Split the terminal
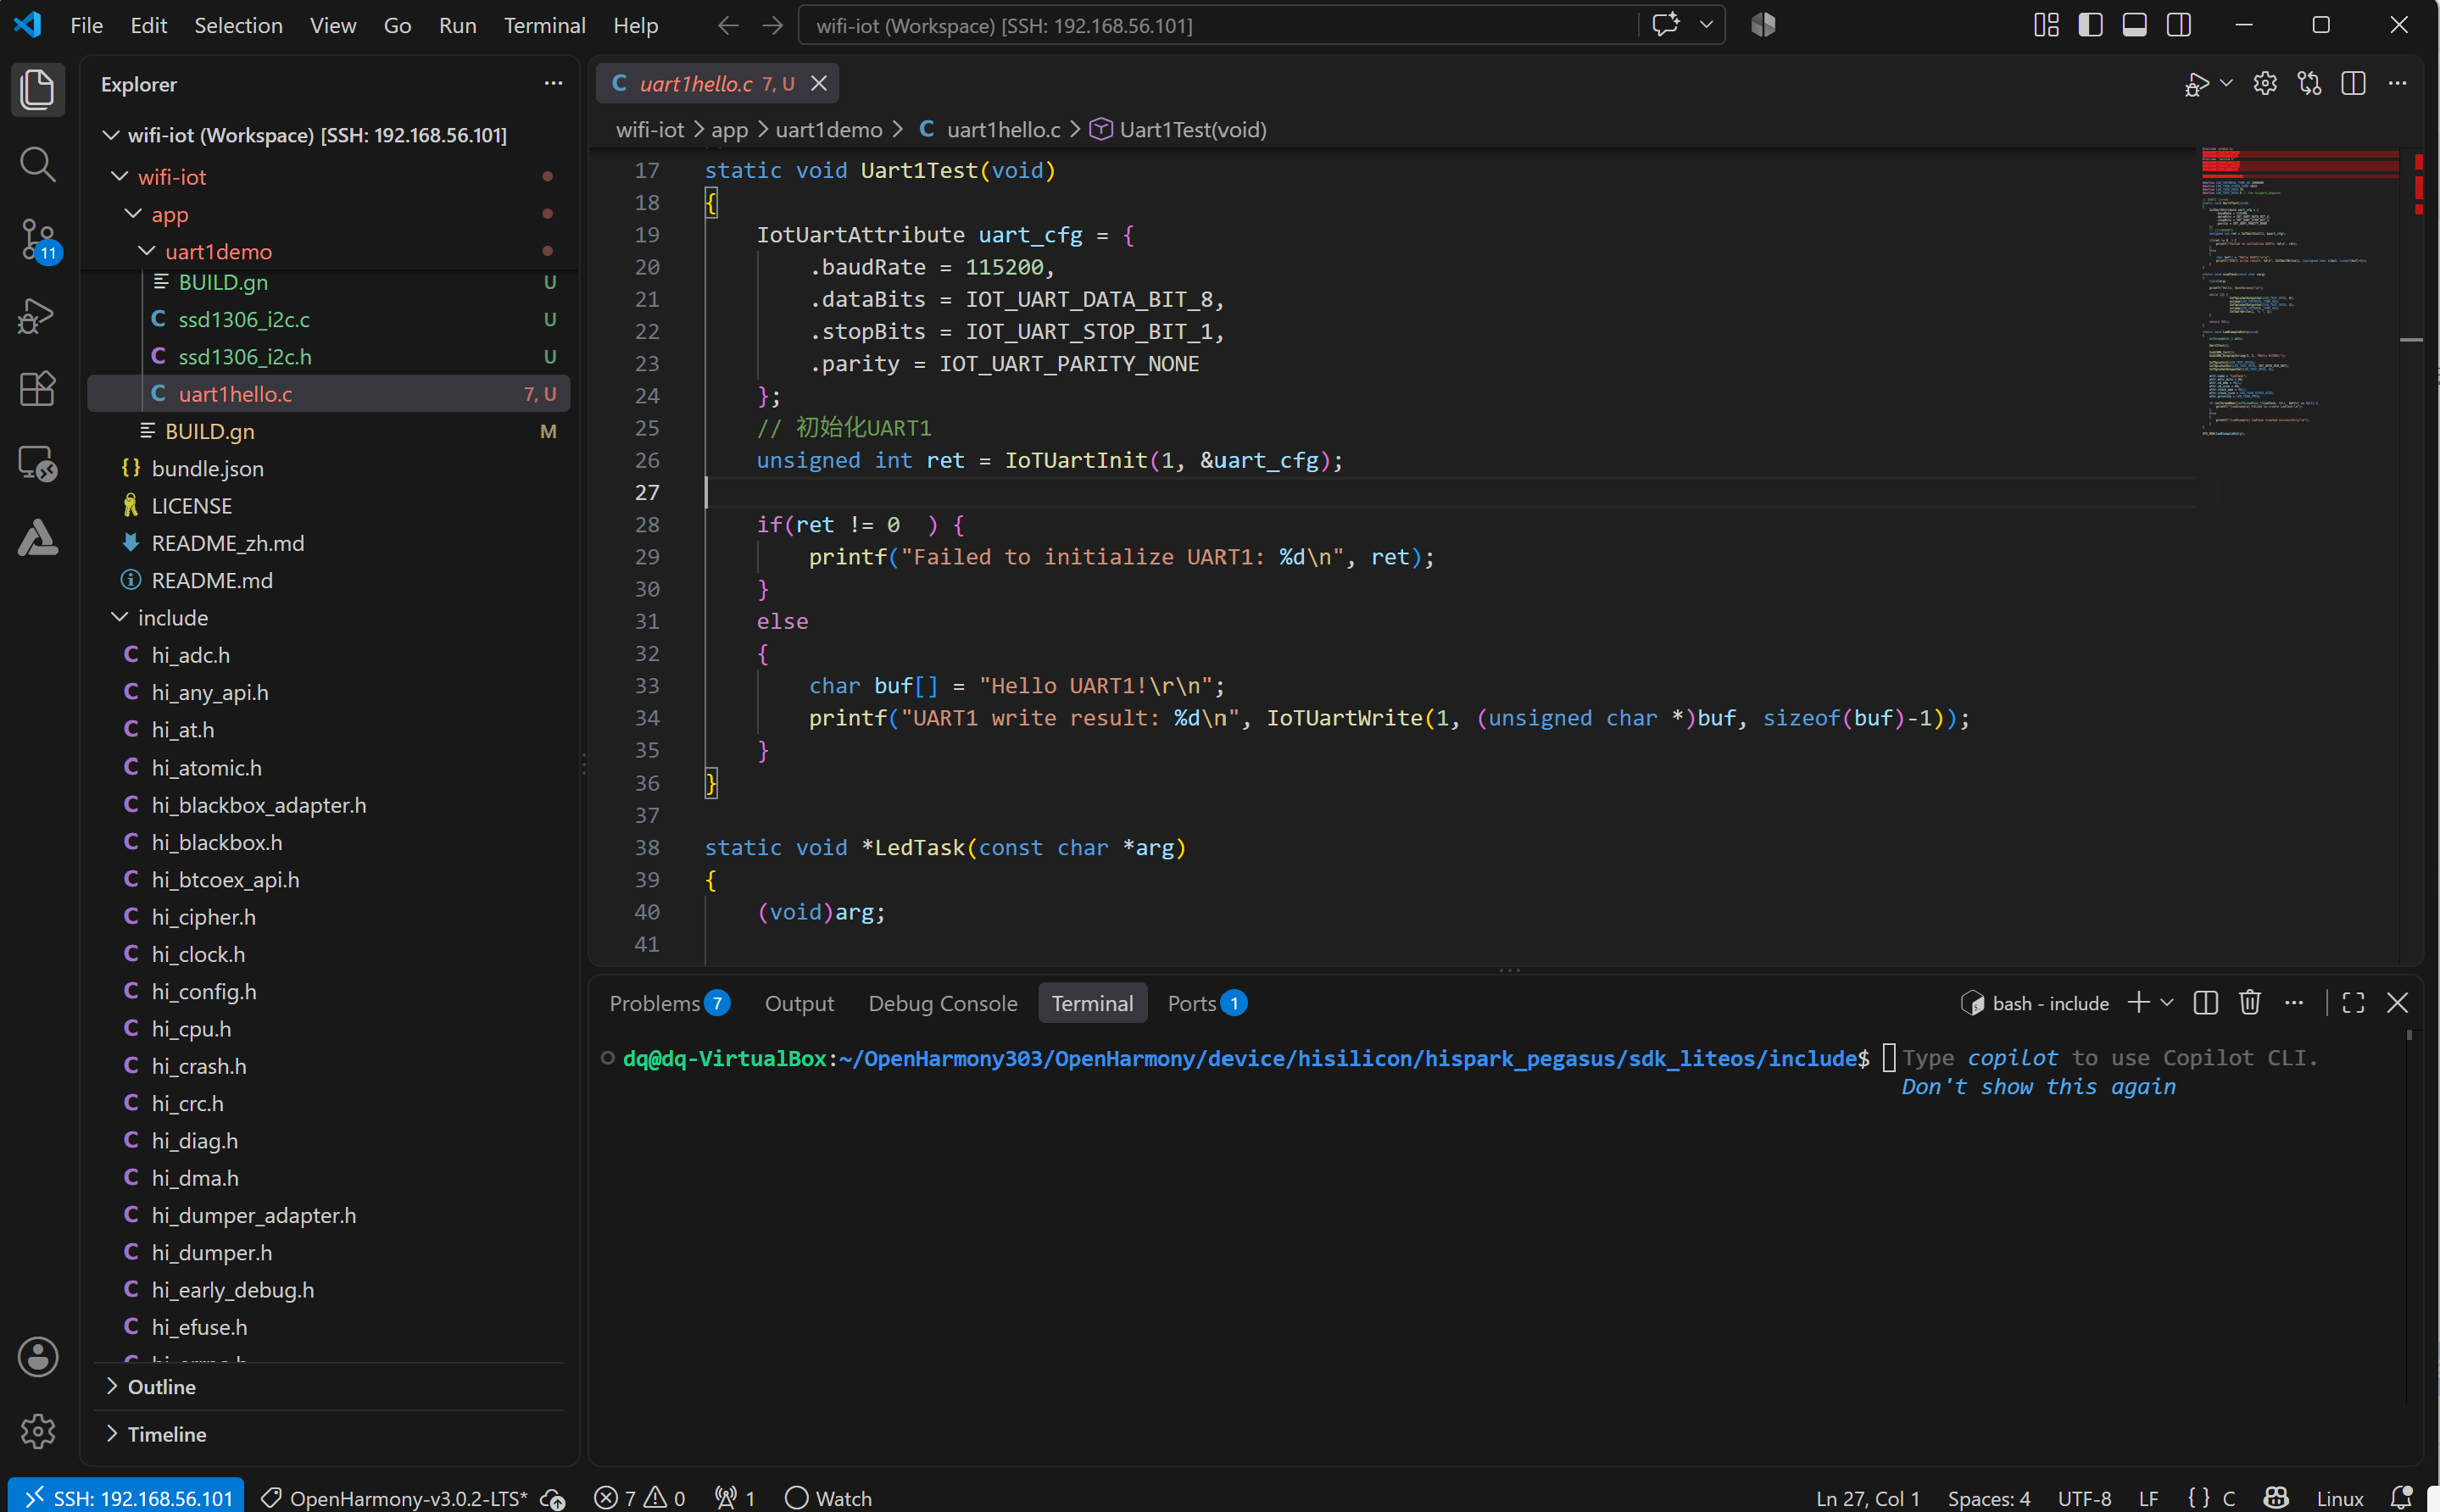This screenshot has width=2440, height=1512. (x=2205, y=1003)
